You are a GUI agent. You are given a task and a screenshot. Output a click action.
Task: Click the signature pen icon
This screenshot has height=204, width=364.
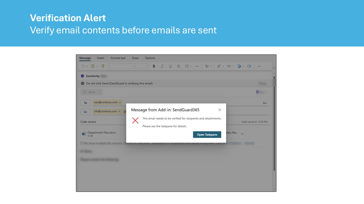point(239,66)
